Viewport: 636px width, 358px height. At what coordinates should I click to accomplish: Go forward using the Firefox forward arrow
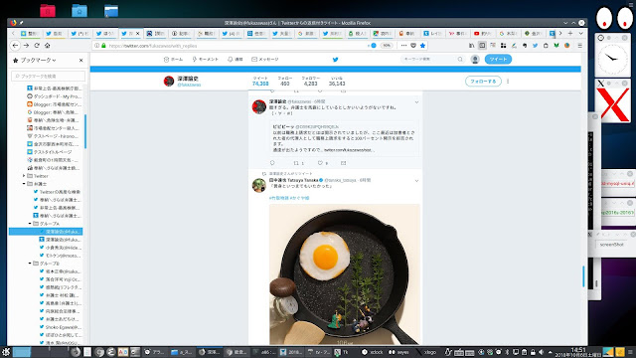[x=26, y=46]
